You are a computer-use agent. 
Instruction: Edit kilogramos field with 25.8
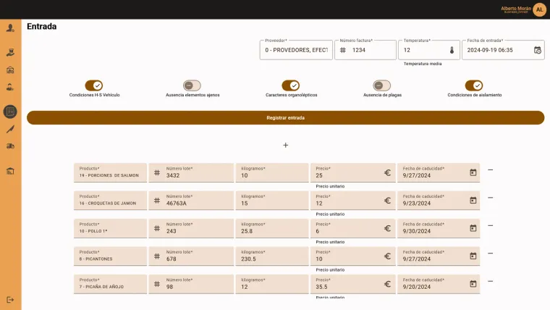coord(272,228)
